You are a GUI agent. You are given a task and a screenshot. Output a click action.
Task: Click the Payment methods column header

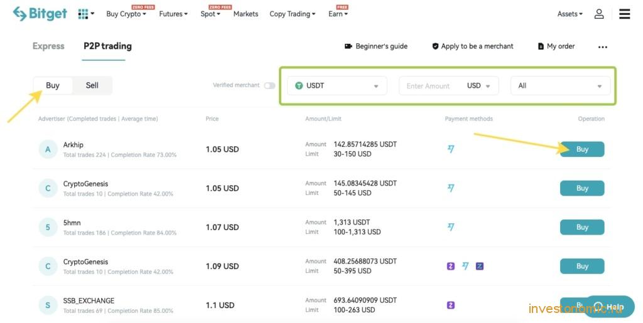tap(468, 119)
